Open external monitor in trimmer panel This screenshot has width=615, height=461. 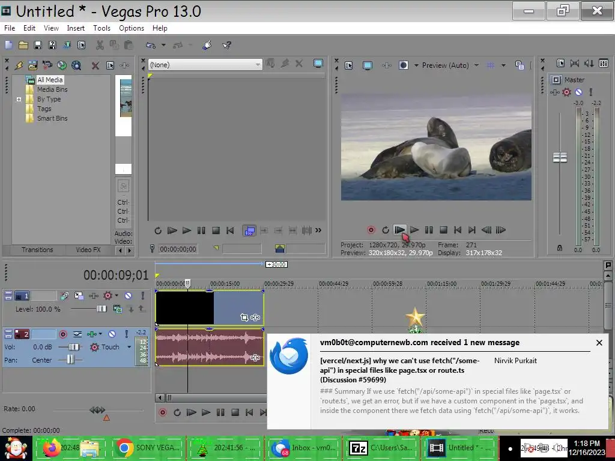point(318,64)
